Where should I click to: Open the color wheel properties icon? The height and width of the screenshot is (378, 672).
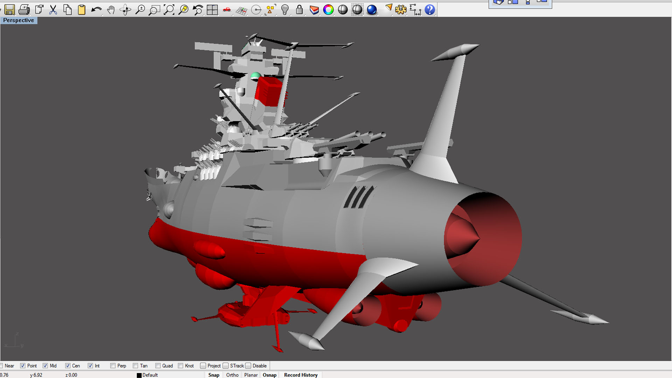coord(328,9)
